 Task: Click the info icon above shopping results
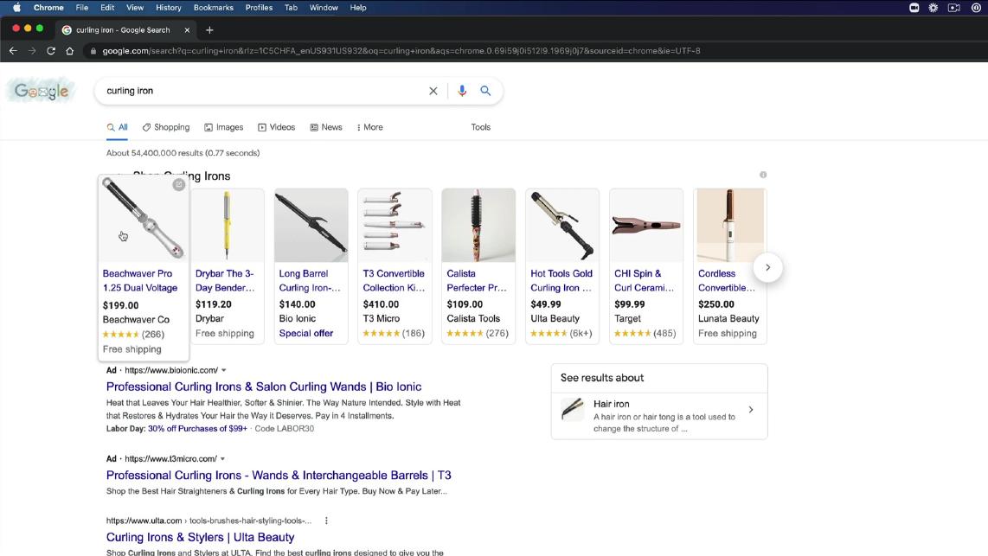[x=763, y=175]
